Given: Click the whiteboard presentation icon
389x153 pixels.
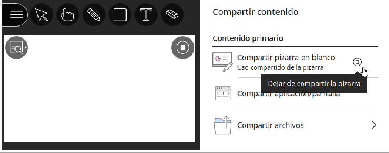Looking at the screenshot, I should (222, 62).
